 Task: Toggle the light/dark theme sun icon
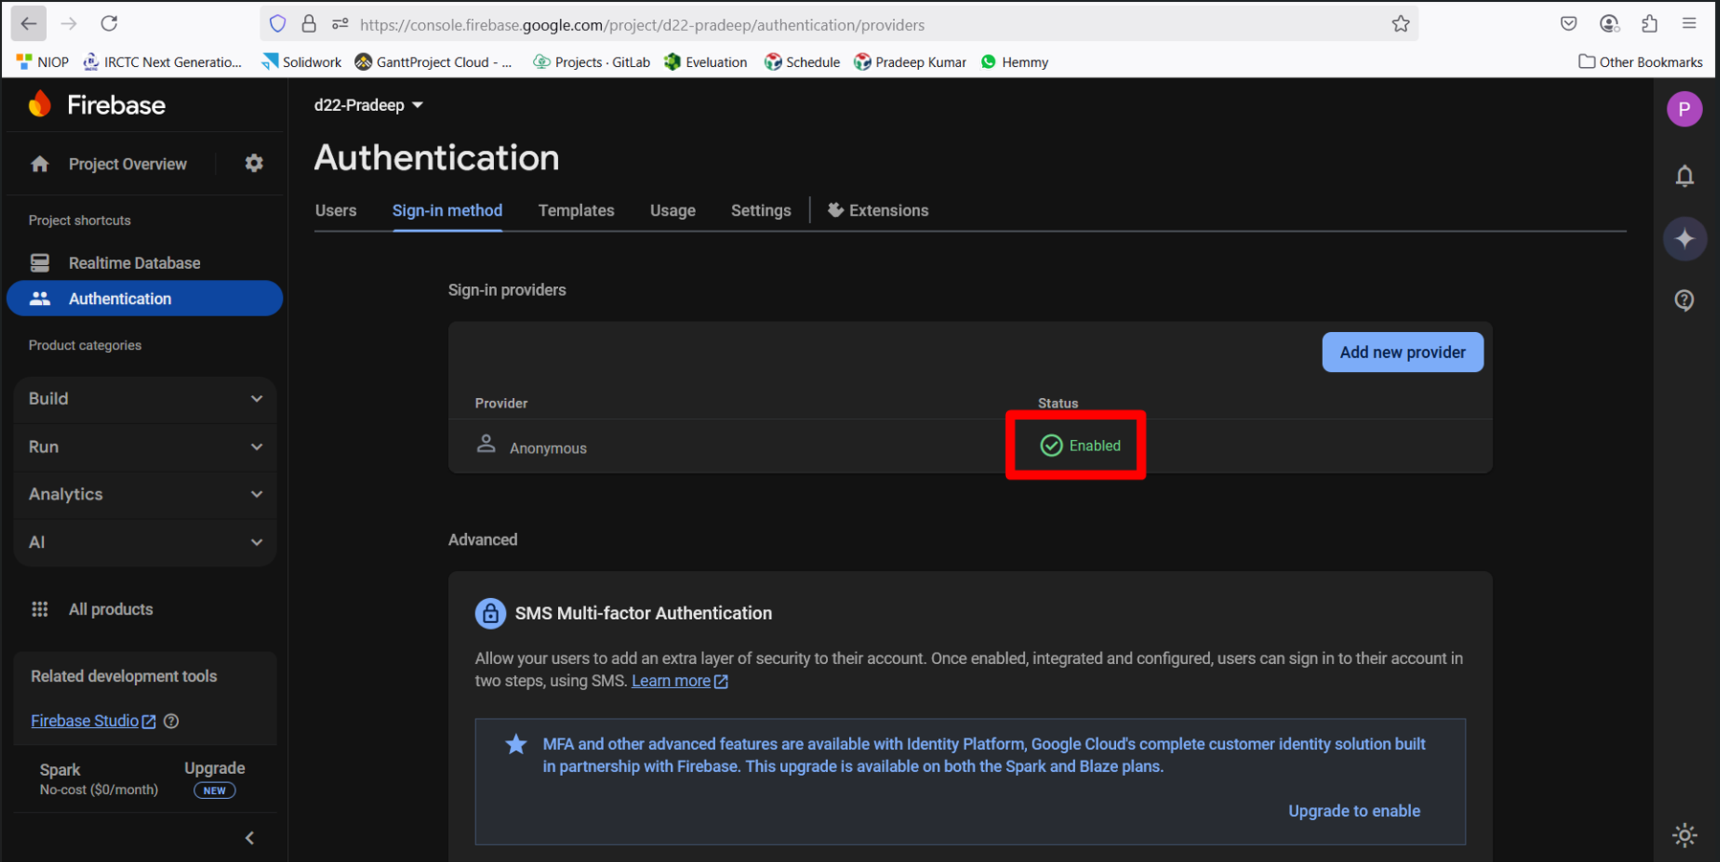point(1685,835)
